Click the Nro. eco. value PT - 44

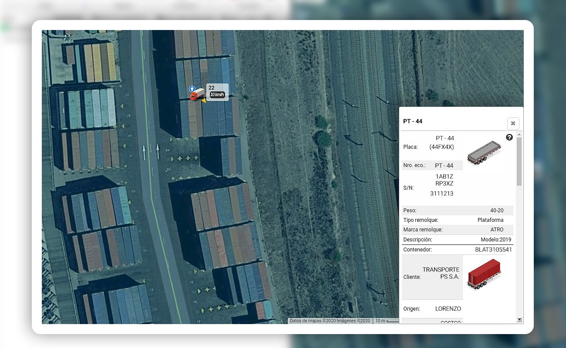click(x=444, y=166)
